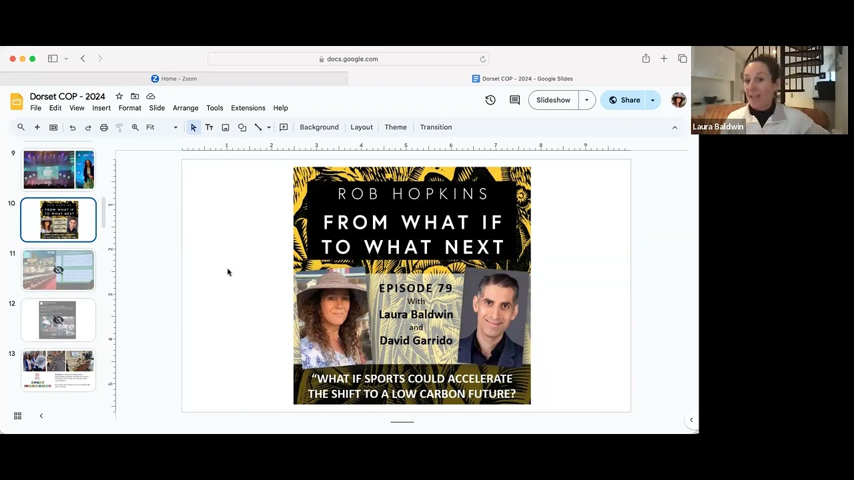Select the Shape tool
This screenshot has width=854, height=480.
pyautogui.click(x=242, y=127)
